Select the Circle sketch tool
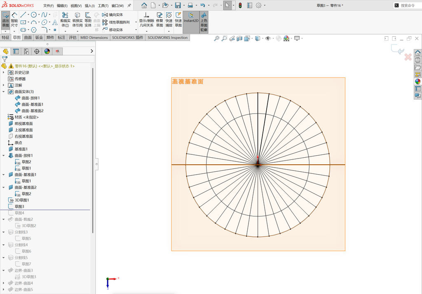The height and width of the screenshot is (294, 422). click(x=34, y=15)
